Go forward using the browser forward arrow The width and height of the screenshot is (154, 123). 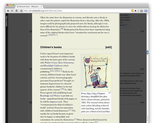coord(12,11)
